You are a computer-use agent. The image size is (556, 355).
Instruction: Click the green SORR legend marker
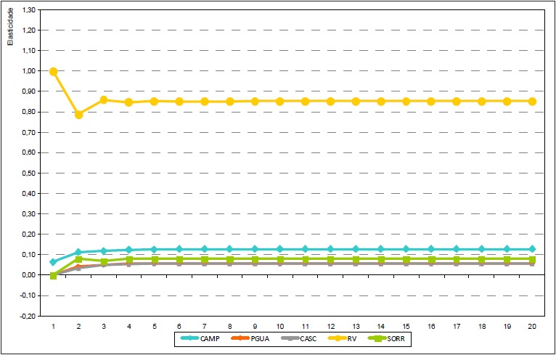pos(376,338)
